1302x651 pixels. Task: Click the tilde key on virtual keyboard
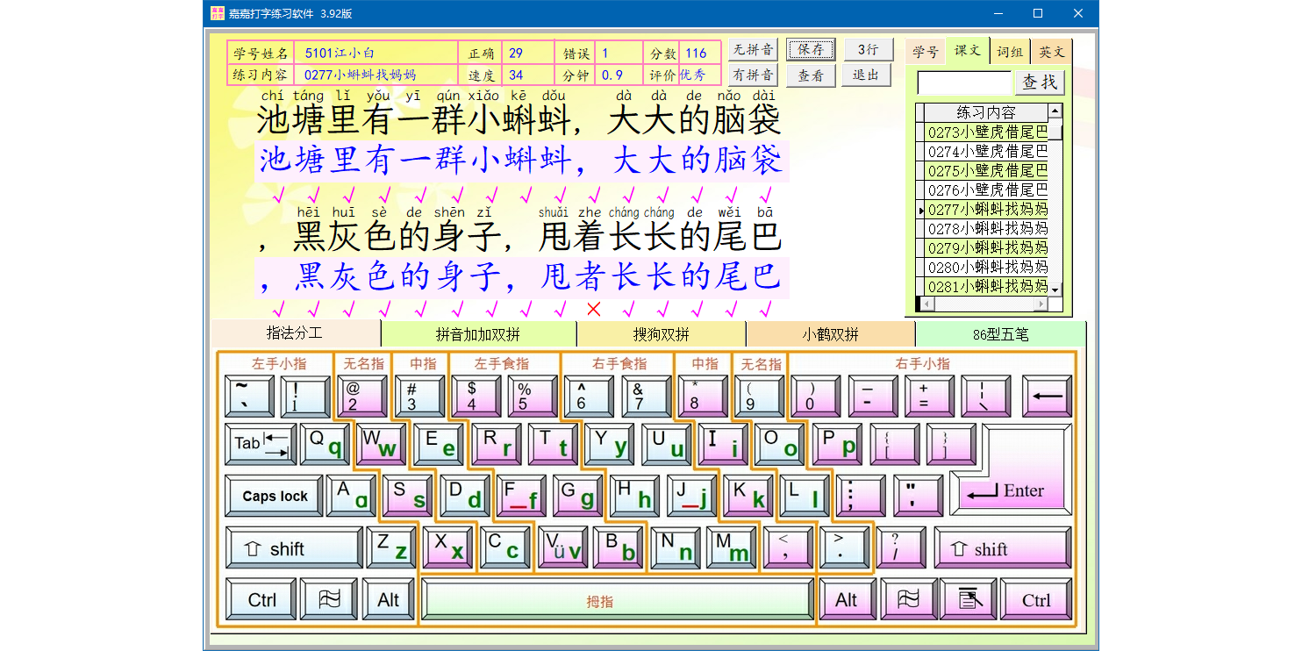249,397
